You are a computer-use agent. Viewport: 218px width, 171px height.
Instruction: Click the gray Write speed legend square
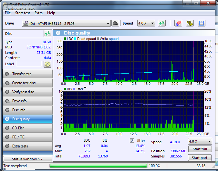click(x=98, y=39)
